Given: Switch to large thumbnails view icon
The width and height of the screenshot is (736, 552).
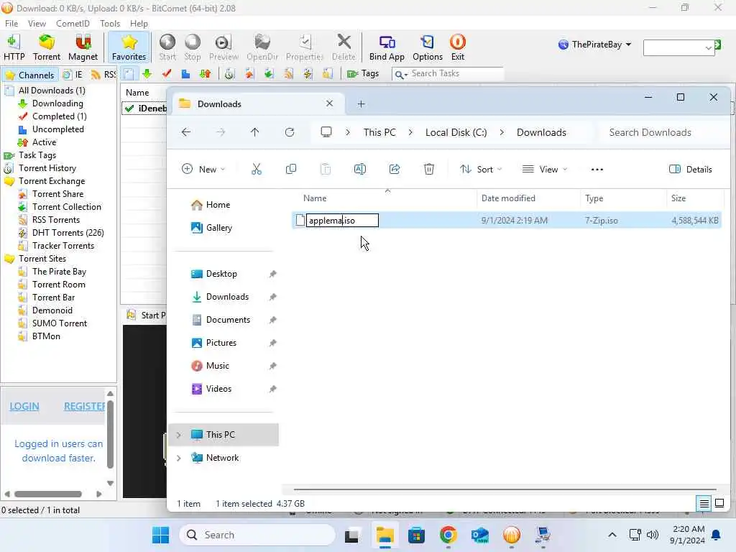Looking at the screenshot, I should pyautogui.click(x=719, y=504).
